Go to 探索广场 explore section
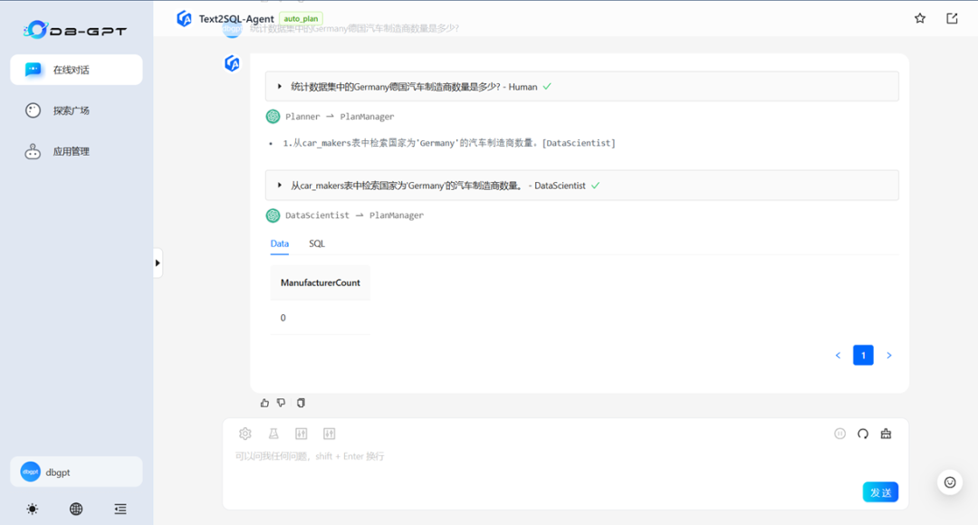 pos(76,110)
